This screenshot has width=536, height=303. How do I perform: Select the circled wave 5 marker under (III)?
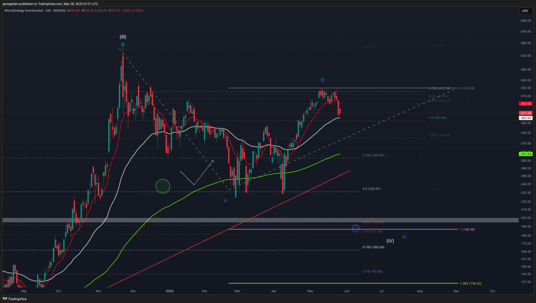[x=122, y=45]
